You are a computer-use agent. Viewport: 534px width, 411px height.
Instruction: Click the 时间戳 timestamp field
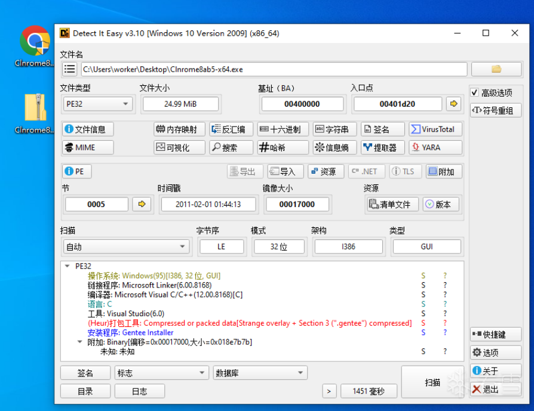pos(208,204)
